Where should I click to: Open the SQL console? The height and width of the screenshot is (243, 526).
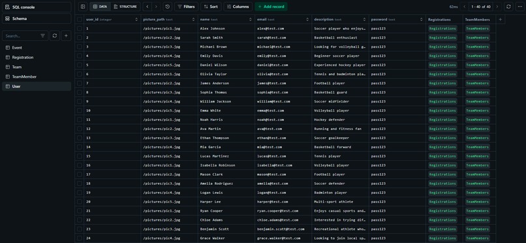(x=37, y=7)
